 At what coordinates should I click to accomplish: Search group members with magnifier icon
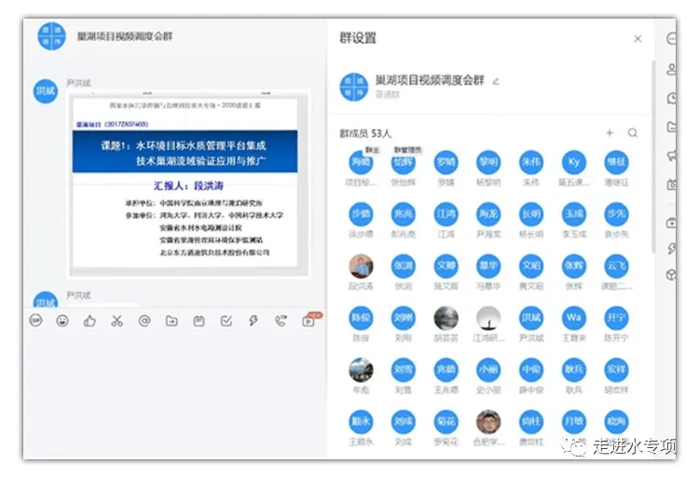(x=633, y=133)
